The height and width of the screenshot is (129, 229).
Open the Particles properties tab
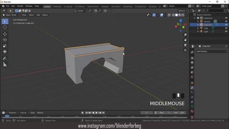pyautogui.click(x=192, y=92)
